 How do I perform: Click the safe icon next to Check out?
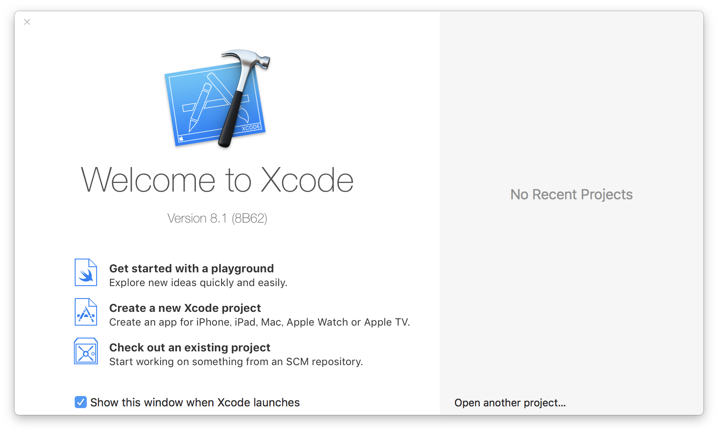tap(85, 351)
